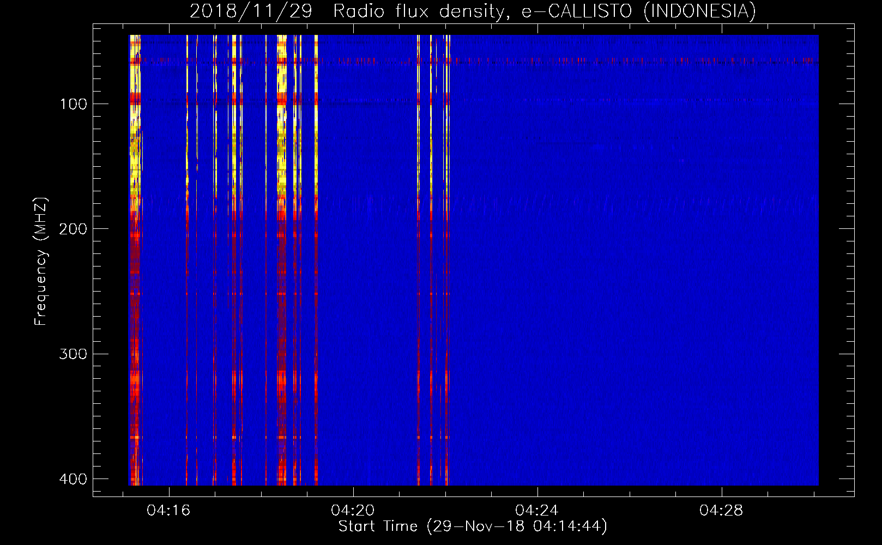Click the '04:16' time tick label
The width and height of the screenshot is (882, 545).
(x=168, y=511)
